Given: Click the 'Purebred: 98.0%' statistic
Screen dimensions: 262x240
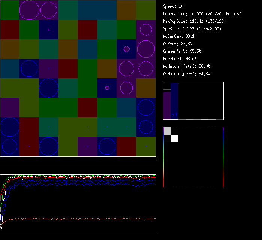Looking at the screenshot, I should click(180, 59).
